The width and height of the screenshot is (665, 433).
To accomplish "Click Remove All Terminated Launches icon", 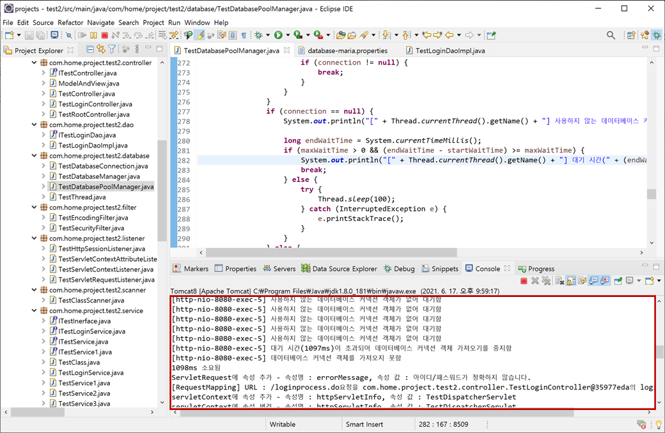I will click(546, 280).
